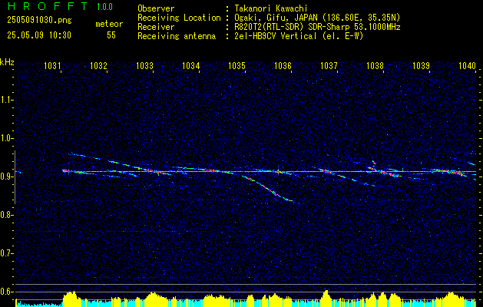
Task: Click the 0.6 kHz axis value
Action: [x=6, y=292]
